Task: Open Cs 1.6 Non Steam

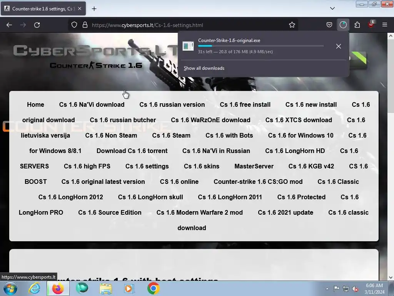Action: [111, 135]
